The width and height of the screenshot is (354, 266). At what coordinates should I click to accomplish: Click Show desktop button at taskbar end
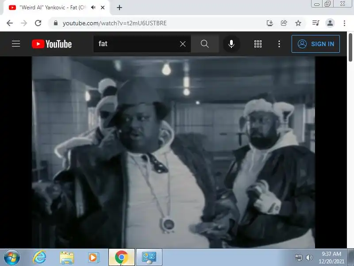(x=351, y=258)
